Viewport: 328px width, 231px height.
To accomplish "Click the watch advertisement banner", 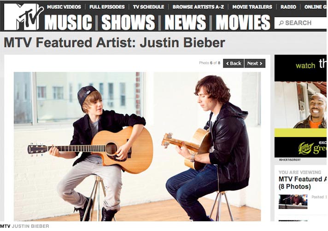I will coord(301,106).
